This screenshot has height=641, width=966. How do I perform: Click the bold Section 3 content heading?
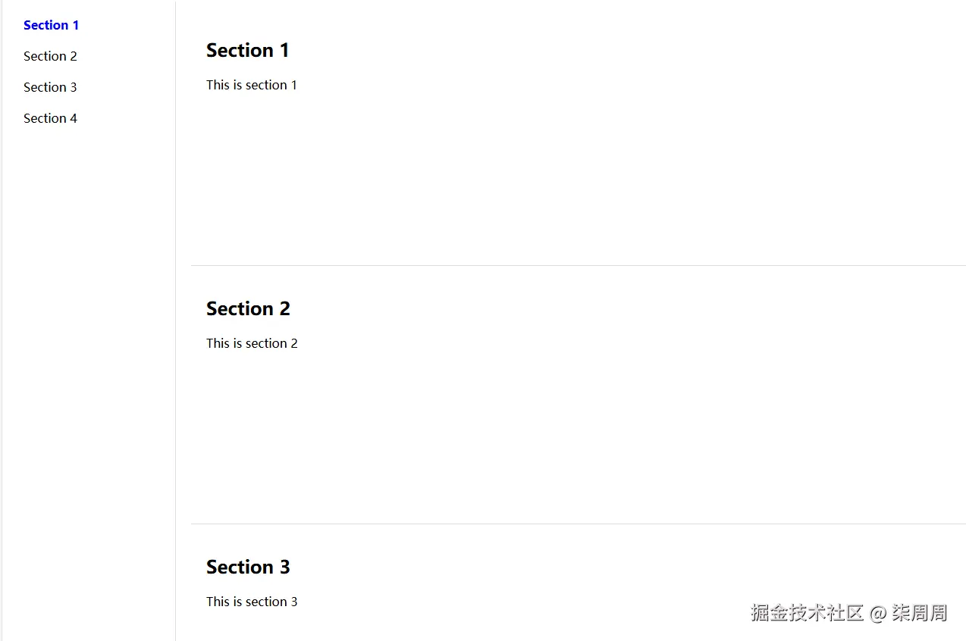click(248, 568)
